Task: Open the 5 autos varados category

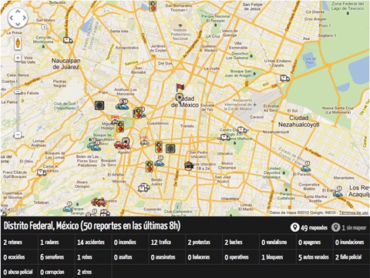Action: pyautogui.click(x=314, y=257)
